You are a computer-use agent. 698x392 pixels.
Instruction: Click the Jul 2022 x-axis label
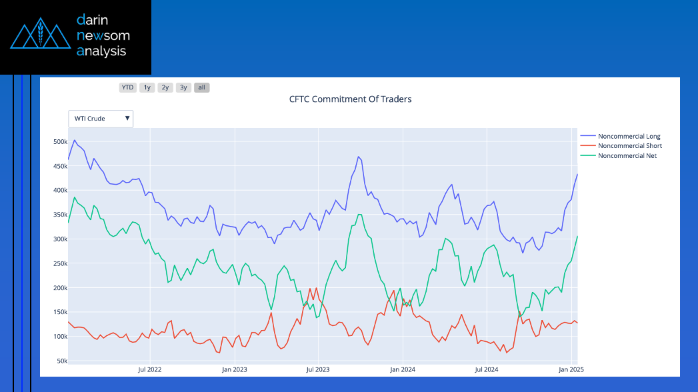coord(149,369)
